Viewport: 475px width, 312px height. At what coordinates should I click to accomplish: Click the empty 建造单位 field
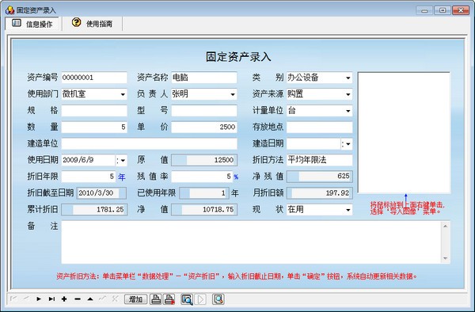pos(149,143)
